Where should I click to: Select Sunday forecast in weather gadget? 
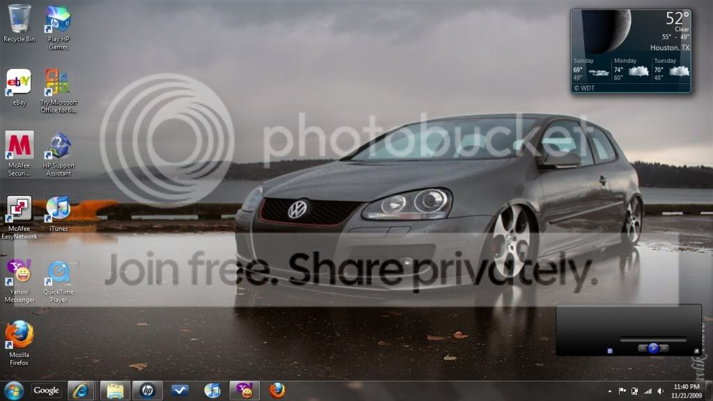[591, 69]
